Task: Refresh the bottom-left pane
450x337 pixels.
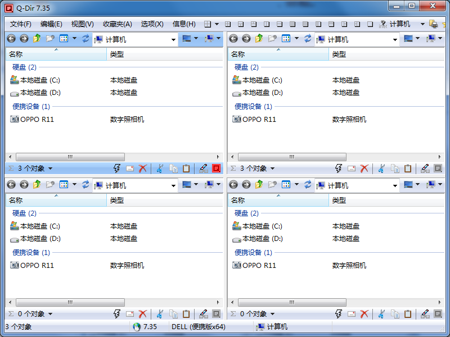Action: [85, 185]
